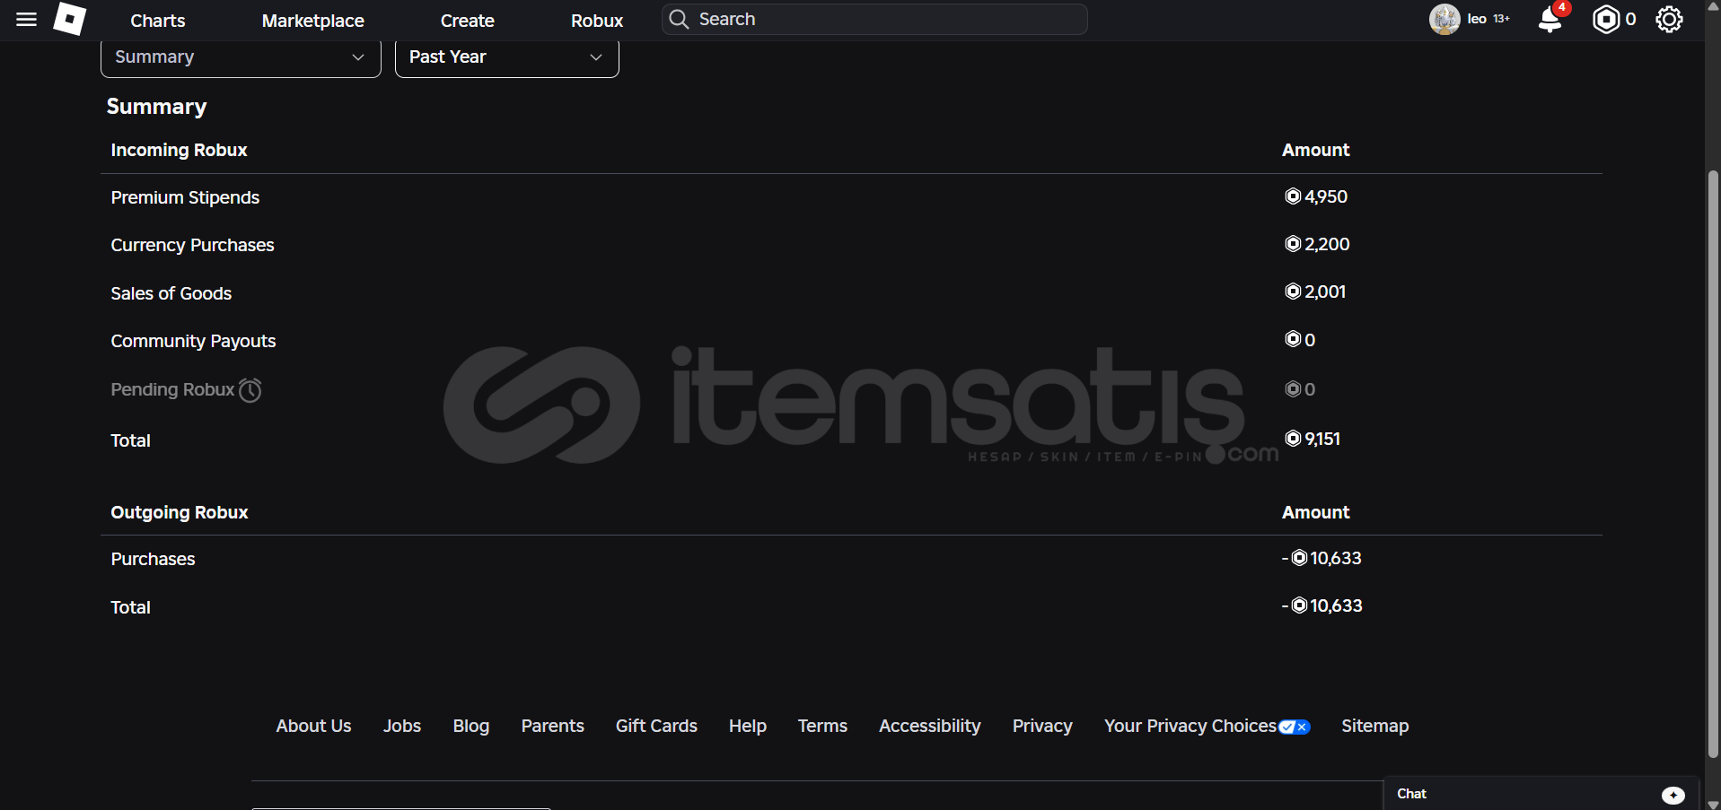Open the Gift Cards footer link
Screen dimensions: 1721x810
tap(656, 726)
